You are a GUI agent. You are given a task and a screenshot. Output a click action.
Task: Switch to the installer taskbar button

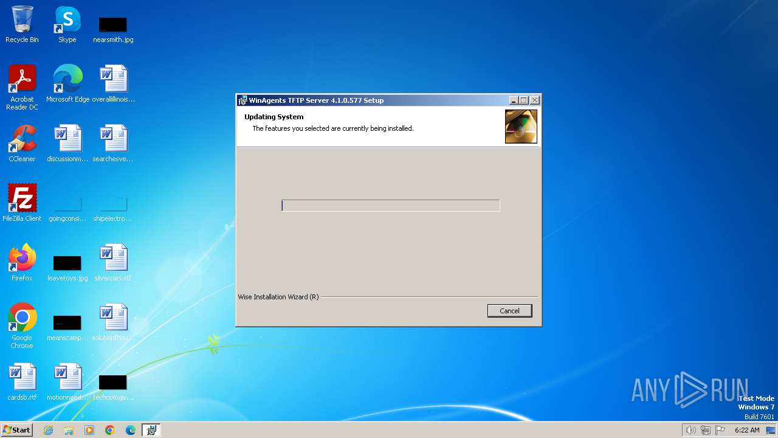[151, 430]
